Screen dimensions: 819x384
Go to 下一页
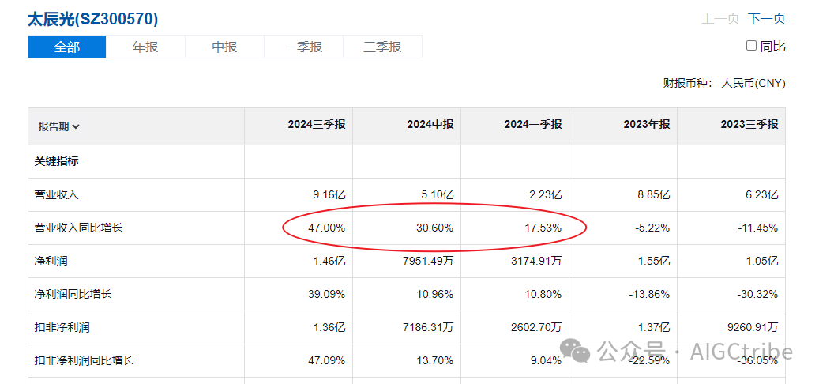[766, 19]
